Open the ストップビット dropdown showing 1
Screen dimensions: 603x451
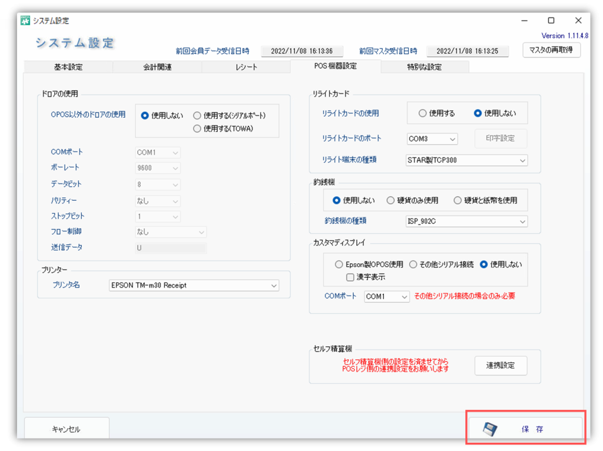(158, 217)
